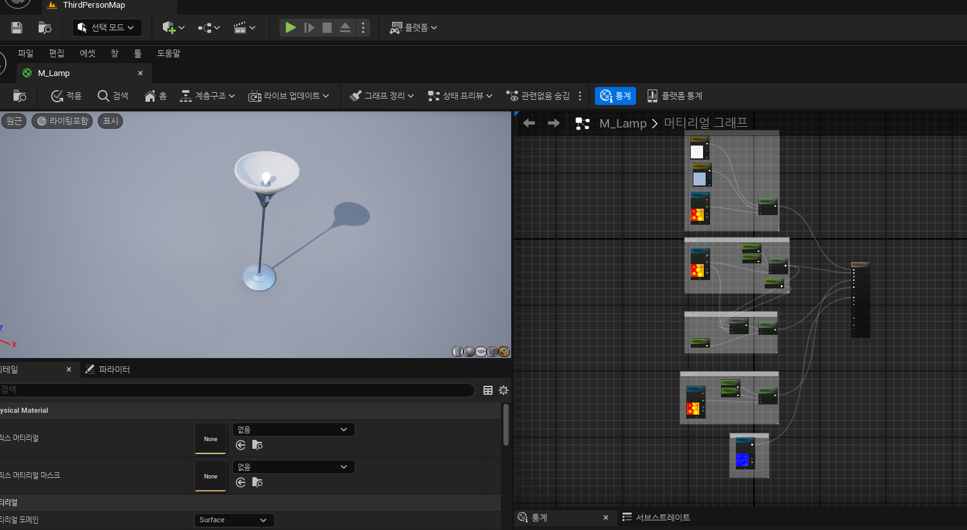Browse to content with the folder search icon in the top toolbar
Viewport: 967px width, 530px height.
[44, 28]
